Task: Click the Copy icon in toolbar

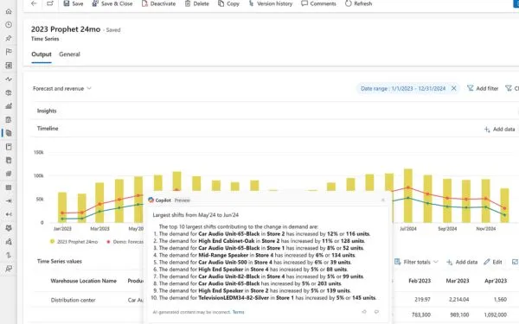Action: pyautogui.click(x=221, y=3)
